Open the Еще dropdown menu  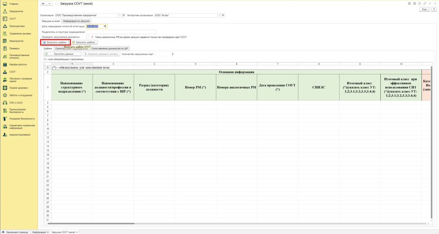point(424,9)
